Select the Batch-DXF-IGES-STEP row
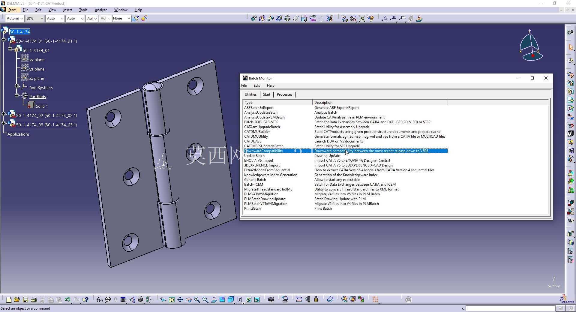 345,122
